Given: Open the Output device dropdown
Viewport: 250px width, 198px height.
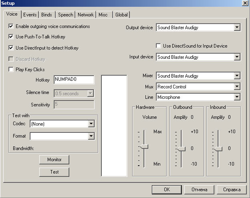Looking at the screenshot, I should pos(237,28).
